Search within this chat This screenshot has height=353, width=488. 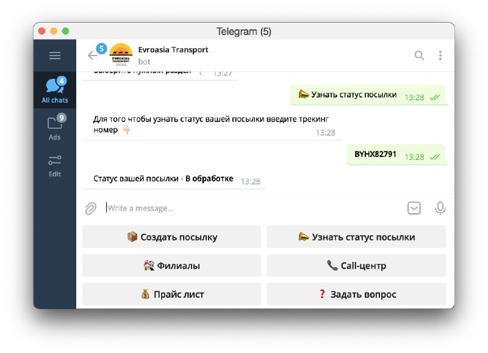419,56
